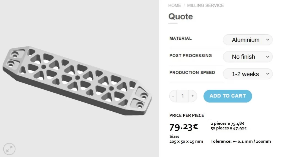Open the Material dropdown showing Aluminium

tap(248, 40)
